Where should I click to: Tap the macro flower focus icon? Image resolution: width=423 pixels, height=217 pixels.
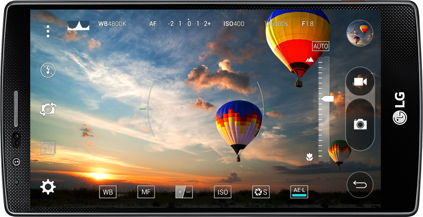pyautogui.click(x=309, y=157)
